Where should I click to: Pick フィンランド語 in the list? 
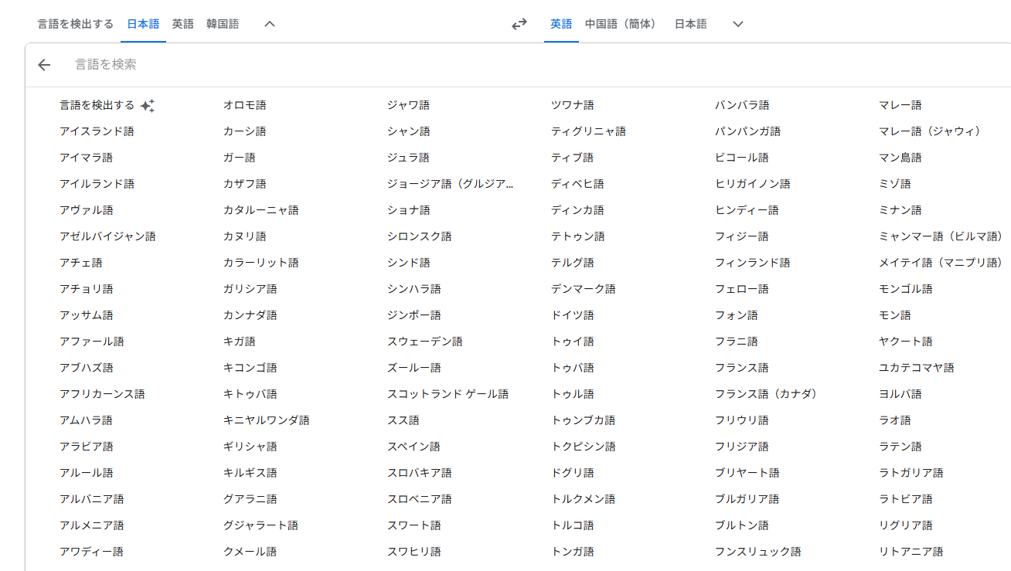coord(752,263)
